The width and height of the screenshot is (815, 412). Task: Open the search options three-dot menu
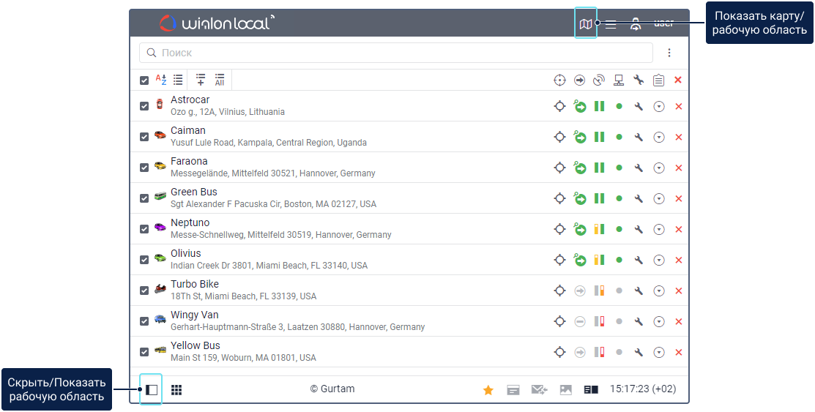tap(669, 53)
